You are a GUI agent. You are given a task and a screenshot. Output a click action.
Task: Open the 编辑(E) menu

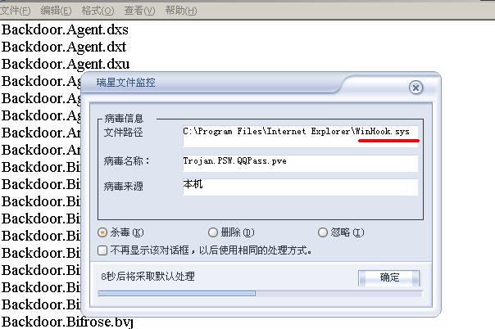[x=57, y=11]
